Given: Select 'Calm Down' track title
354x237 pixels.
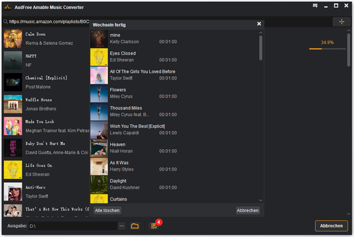Looking at the screenshot, I should pos(35,34).
